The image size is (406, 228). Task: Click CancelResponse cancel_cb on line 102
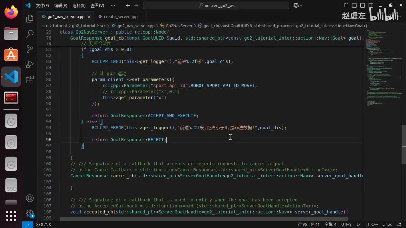coord(102,176)
